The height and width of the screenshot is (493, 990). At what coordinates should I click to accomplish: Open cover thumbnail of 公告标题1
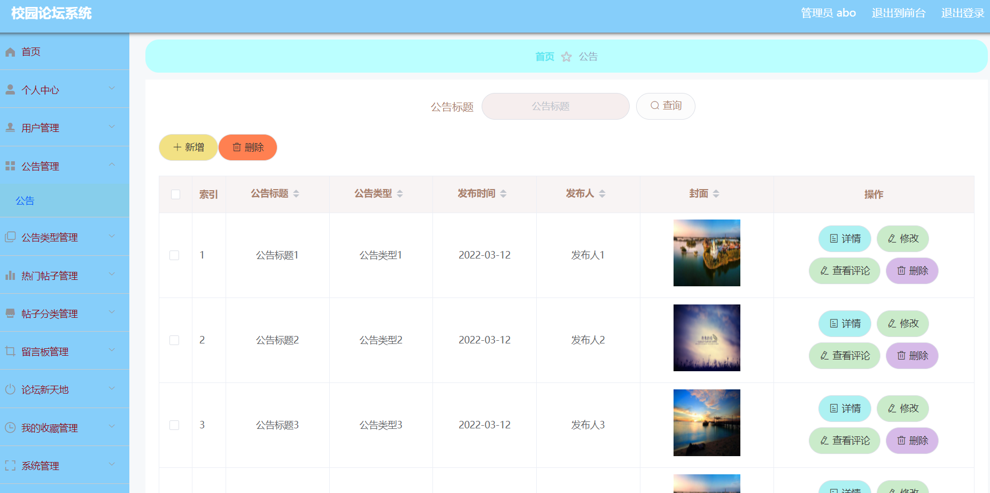click(707, 253)
